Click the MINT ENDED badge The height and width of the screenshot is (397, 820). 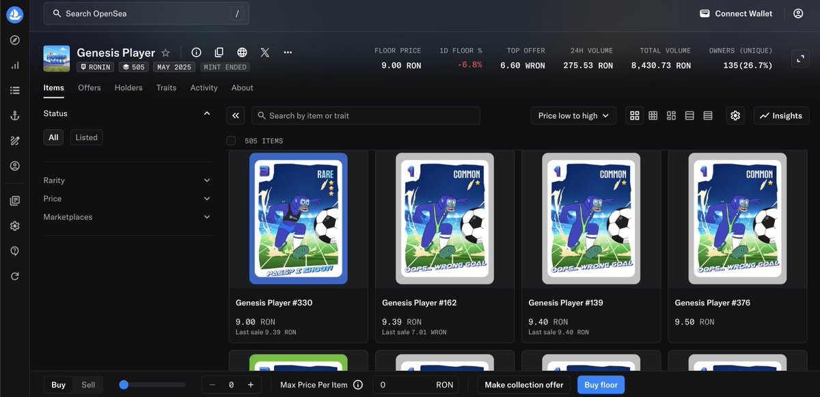pyautogui.click(x=225, y=67)
